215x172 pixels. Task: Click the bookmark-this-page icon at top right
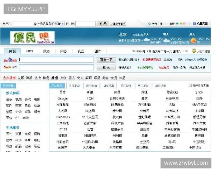(x=194, y=24)
